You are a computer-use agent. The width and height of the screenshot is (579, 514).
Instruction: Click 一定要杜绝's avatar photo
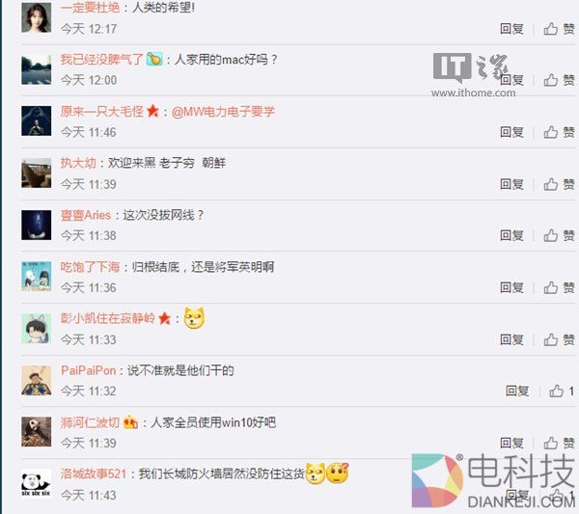pos(37,17)
